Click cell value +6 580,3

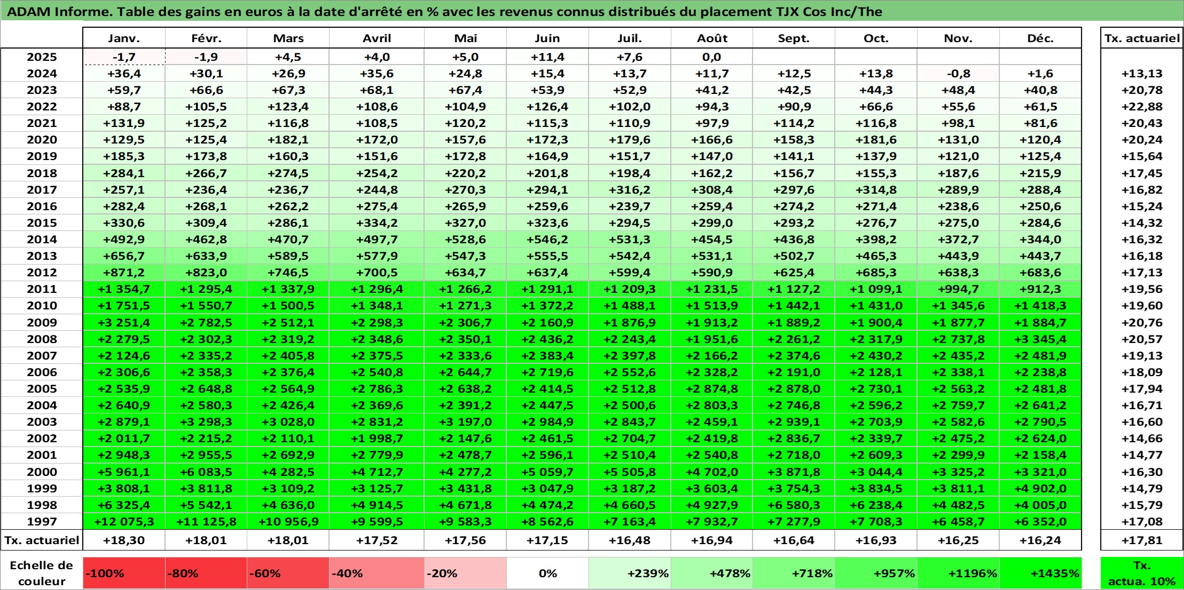(794, 505)
